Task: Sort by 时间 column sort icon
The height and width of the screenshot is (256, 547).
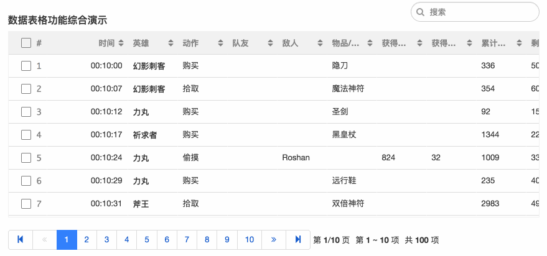Action: 121,43
